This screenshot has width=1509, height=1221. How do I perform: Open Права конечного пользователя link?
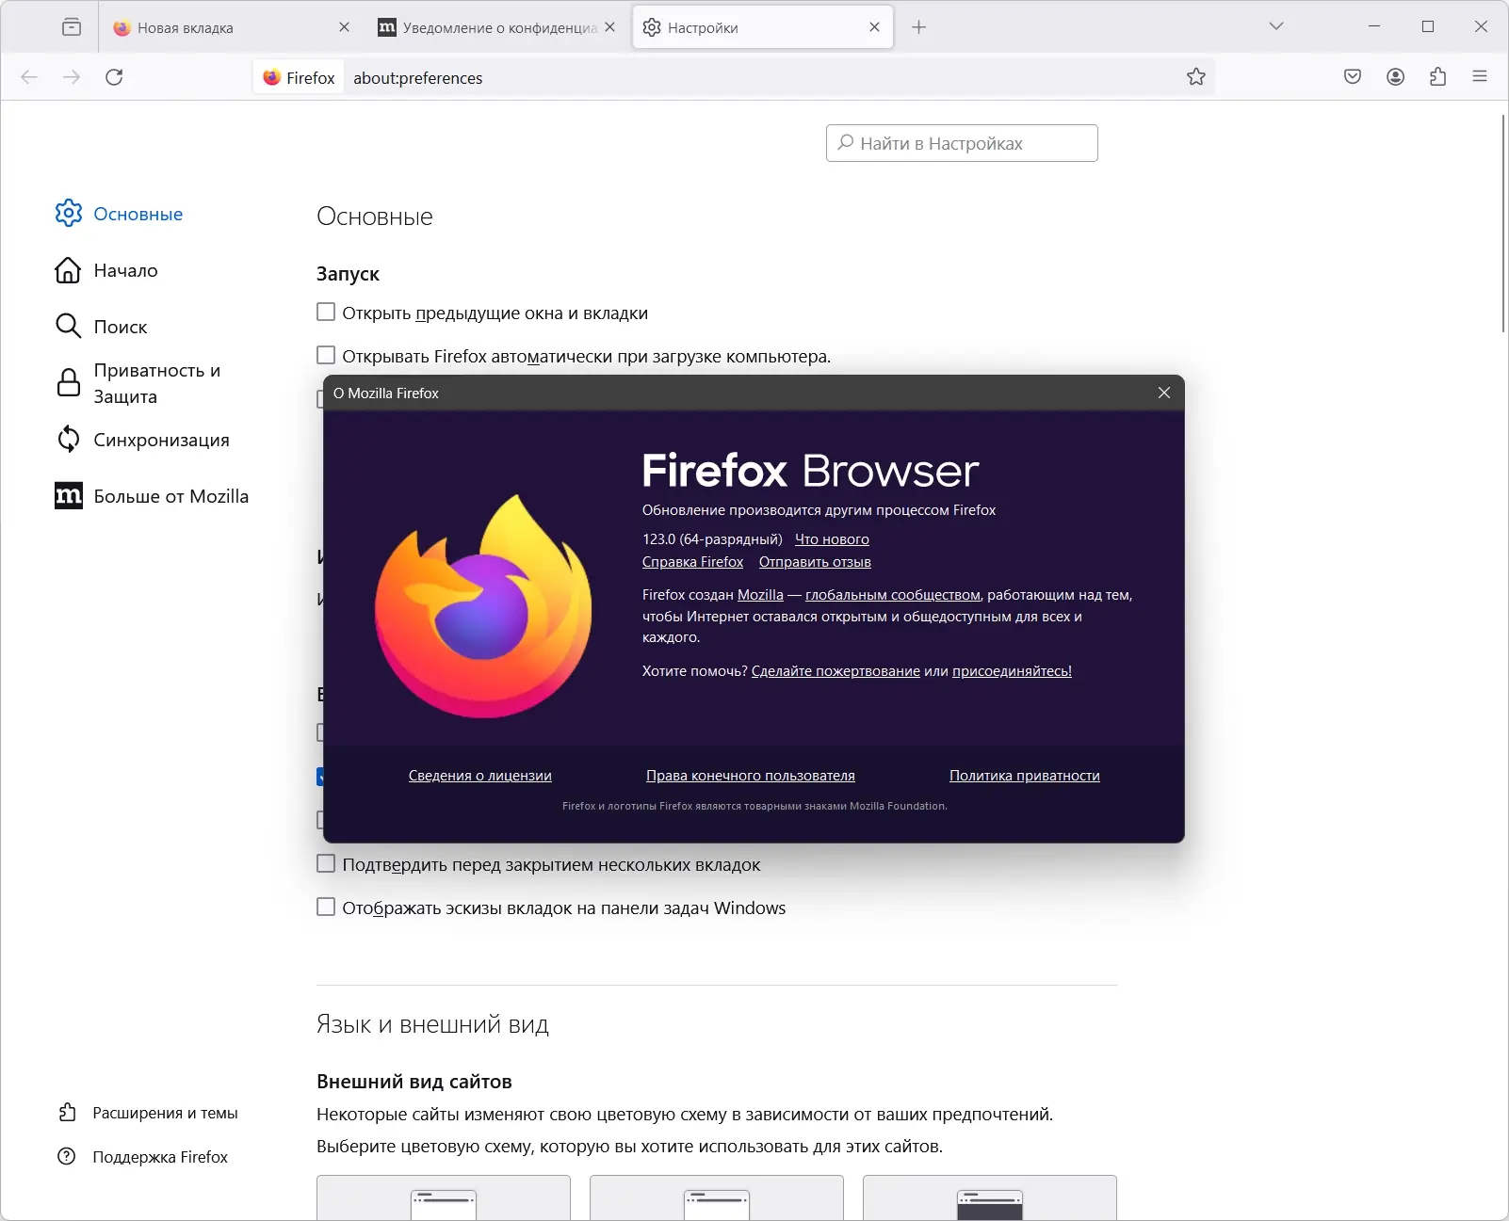pyautogui.click(x=751, y=776)
